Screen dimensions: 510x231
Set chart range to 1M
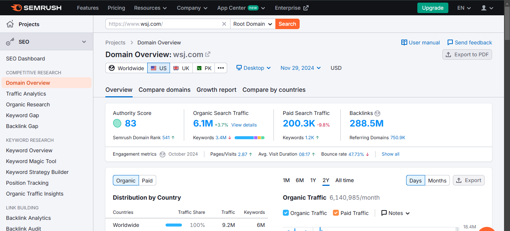(x=286, y=180)
